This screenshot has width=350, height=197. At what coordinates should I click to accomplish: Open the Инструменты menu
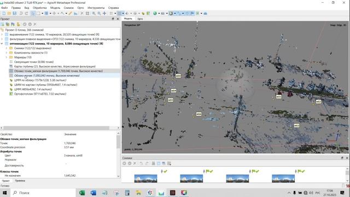(x=96, y=8)
